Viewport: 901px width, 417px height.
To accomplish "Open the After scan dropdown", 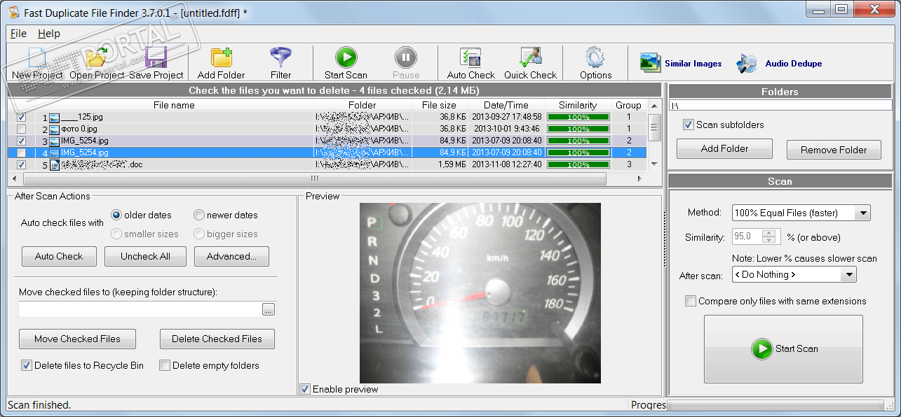I will click(849, 275).
